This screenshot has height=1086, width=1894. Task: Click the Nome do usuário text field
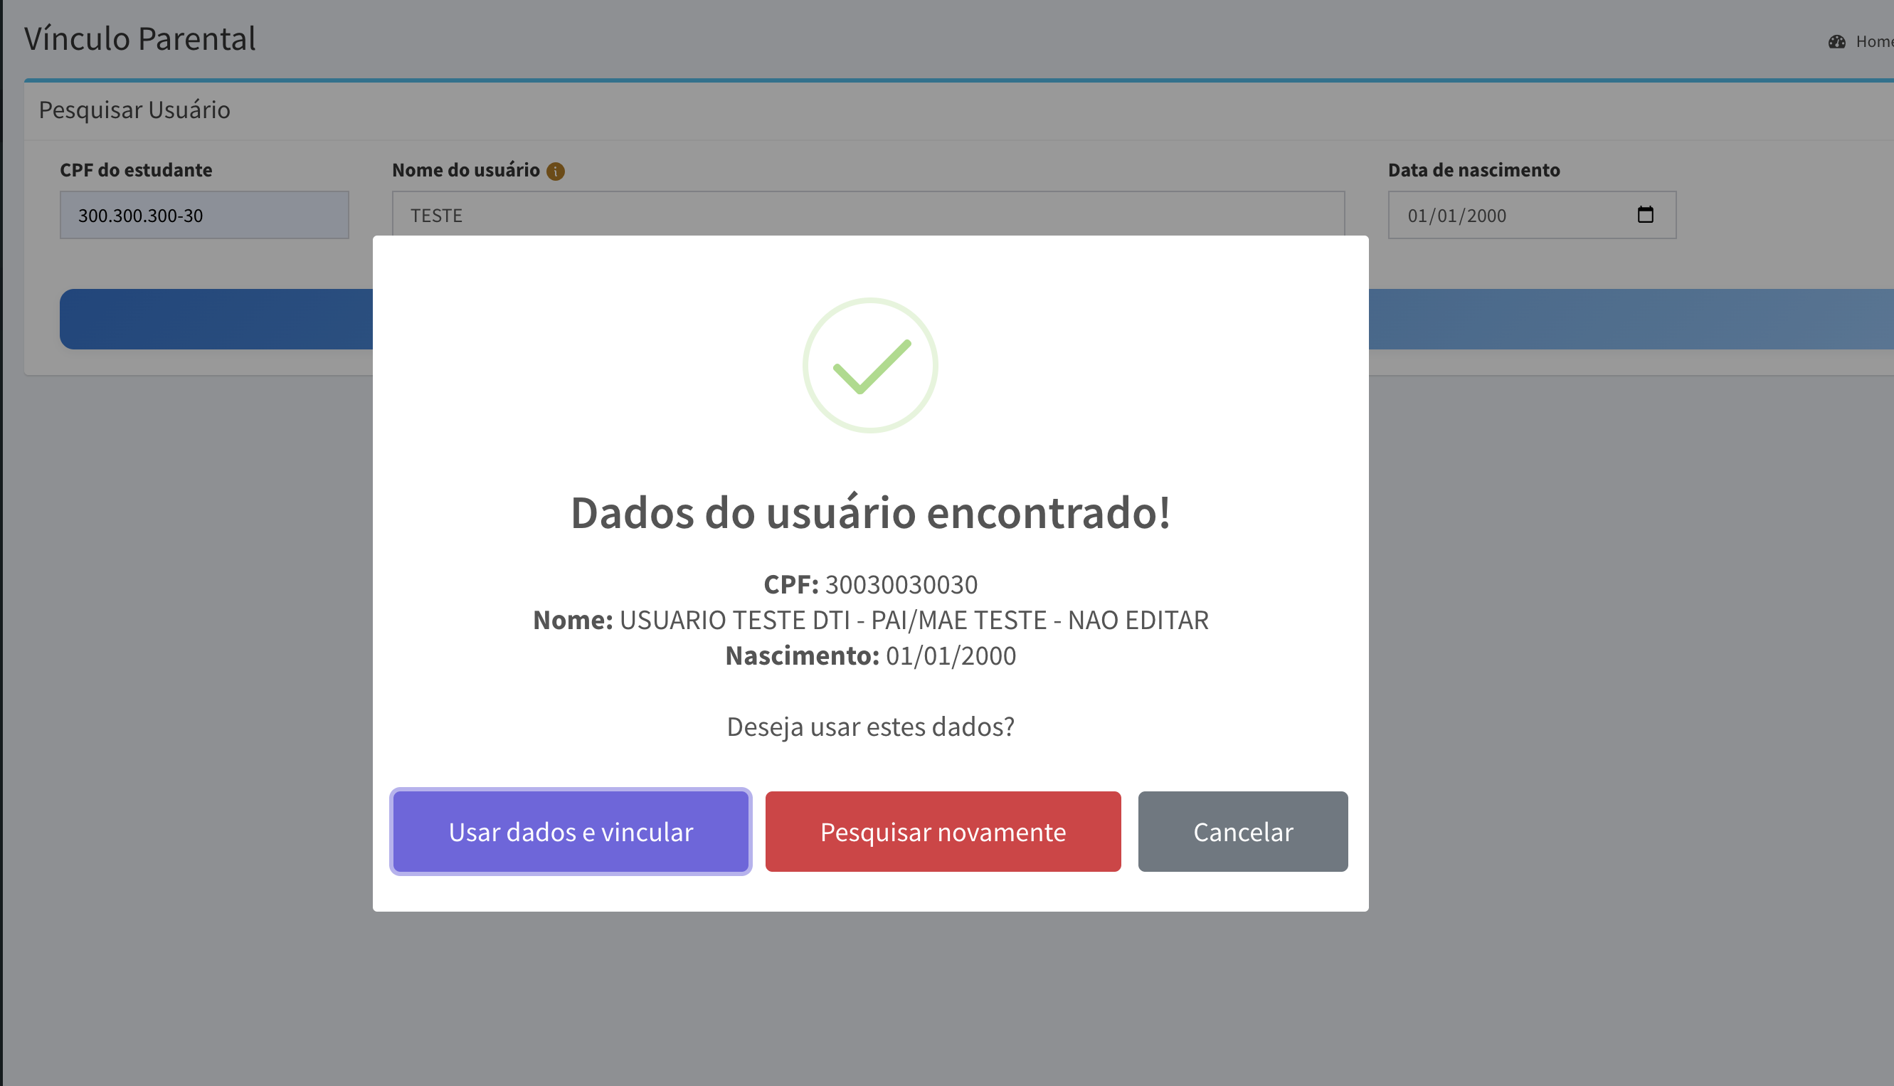(868, 214)
